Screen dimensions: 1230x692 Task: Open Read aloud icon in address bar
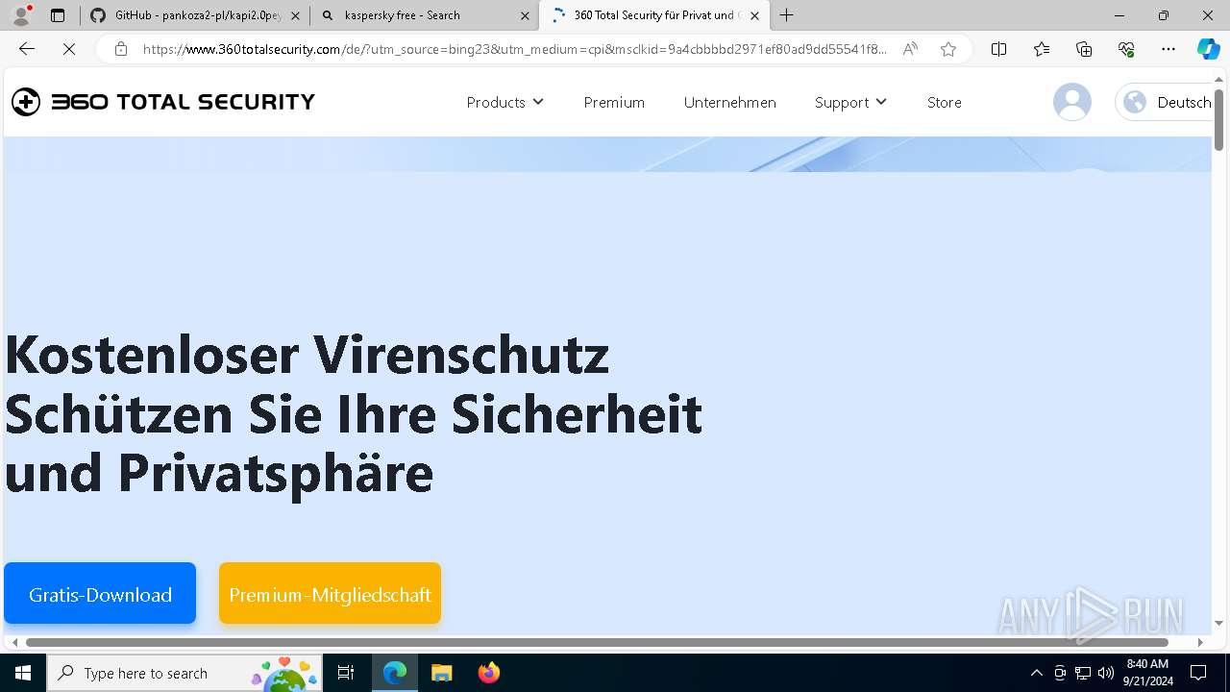[910, 49]
